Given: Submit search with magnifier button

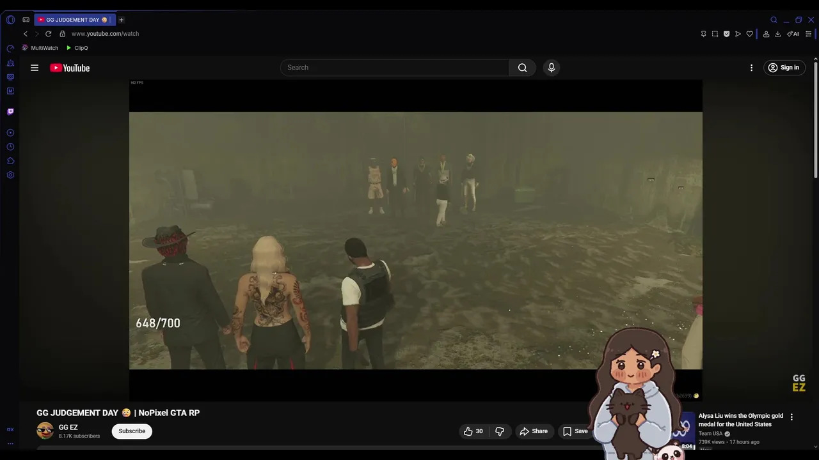Looking at the screenshot, I should (523, 68).
